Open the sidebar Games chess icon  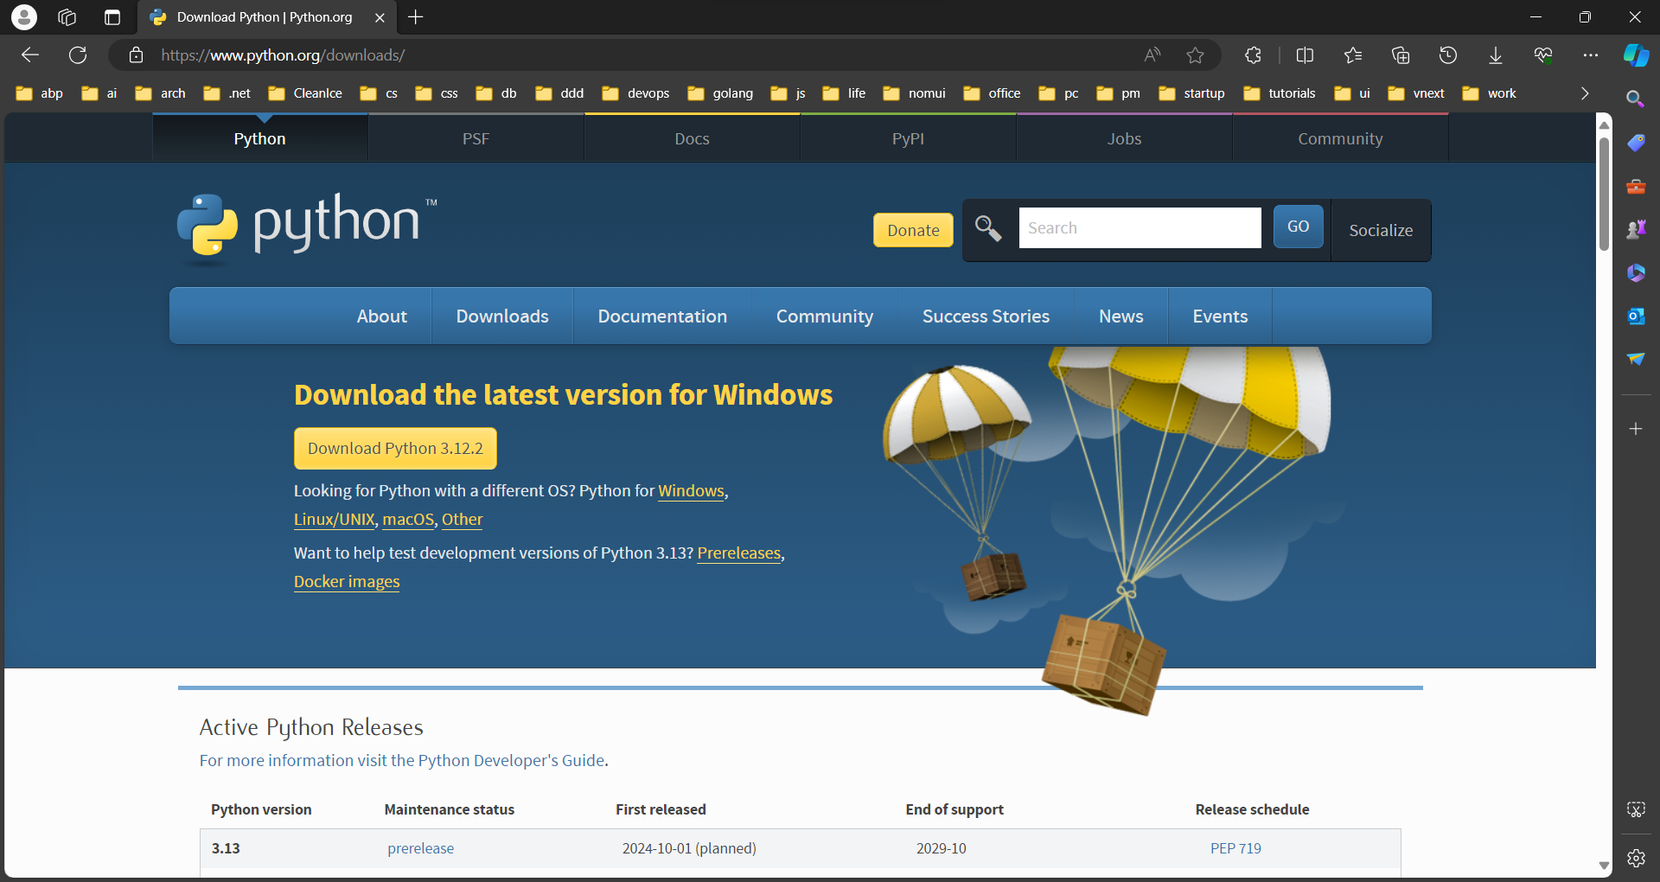point(1636,229)
